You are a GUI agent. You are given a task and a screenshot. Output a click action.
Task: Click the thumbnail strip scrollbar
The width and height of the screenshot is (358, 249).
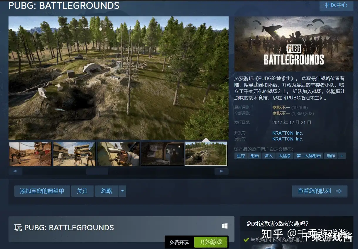point(97,171)
